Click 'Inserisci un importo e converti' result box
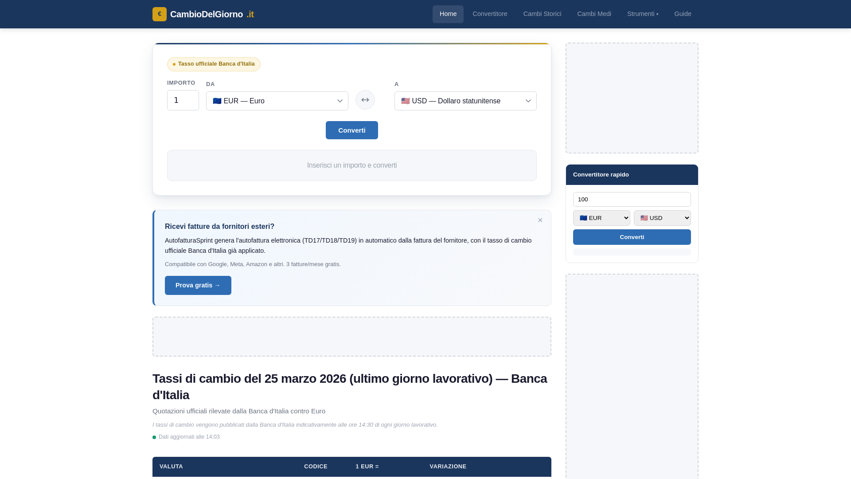Image resolution: width=851 pixels, height=479 pixels. pyautogui.click(x=352, y=165)
